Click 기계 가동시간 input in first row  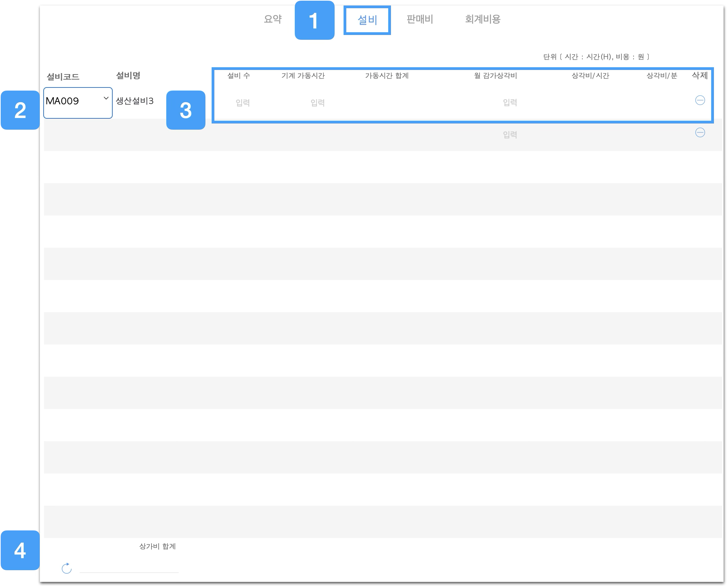pyautogui.click(x=317, y=103)
